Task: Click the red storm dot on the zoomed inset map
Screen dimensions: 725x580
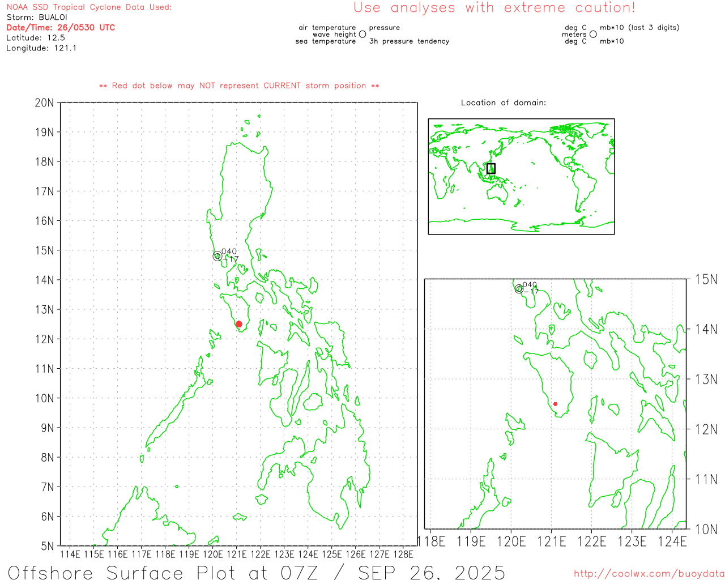Action: click(555, 404)
